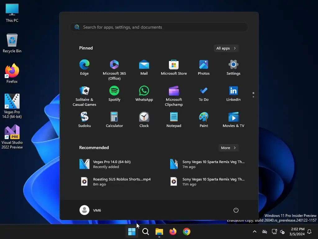Open the Clock app

click(x=144, y=120)
